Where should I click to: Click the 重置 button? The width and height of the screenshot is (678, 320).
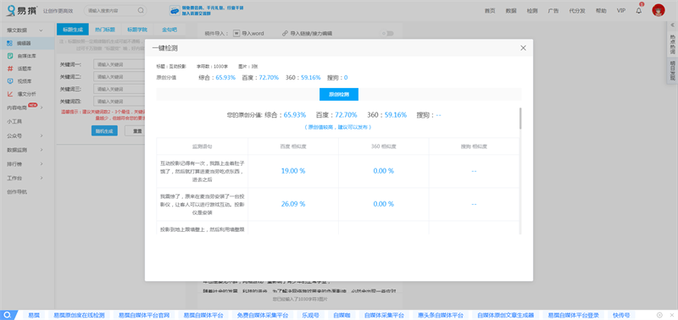[x=137, y=131]
